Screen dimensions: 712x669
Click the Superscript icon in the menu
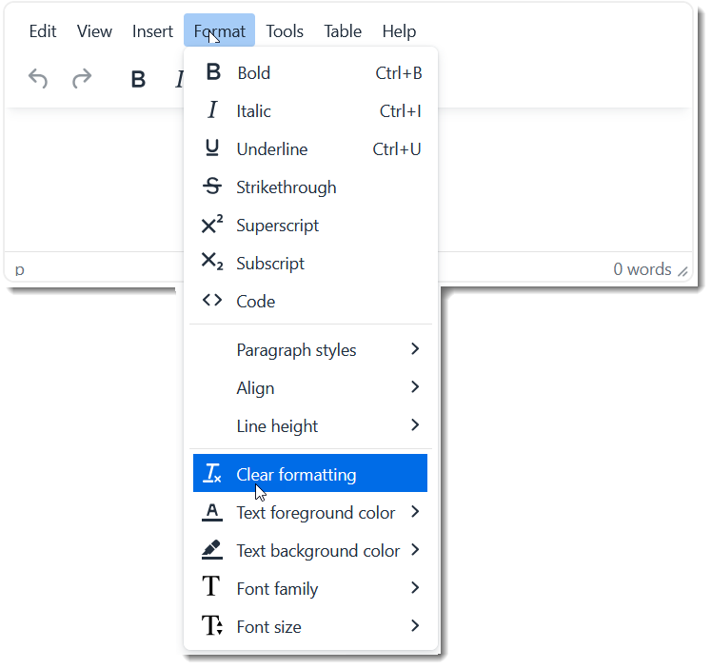[212, 224]
